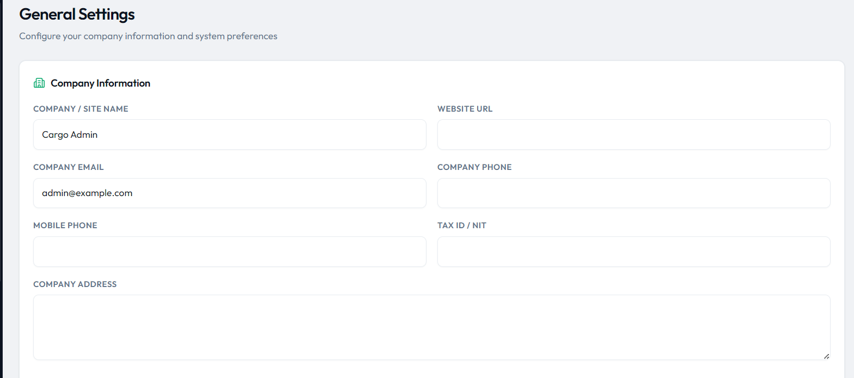Click the "Configure your company information" subtitle
Screen dimensions: 854x378
(148, 36)
